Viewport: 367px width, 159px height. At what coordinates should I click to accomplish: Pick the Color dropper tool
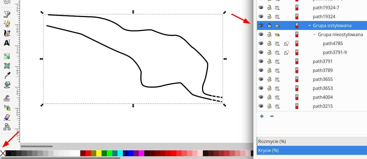click(x=7, y=75)
